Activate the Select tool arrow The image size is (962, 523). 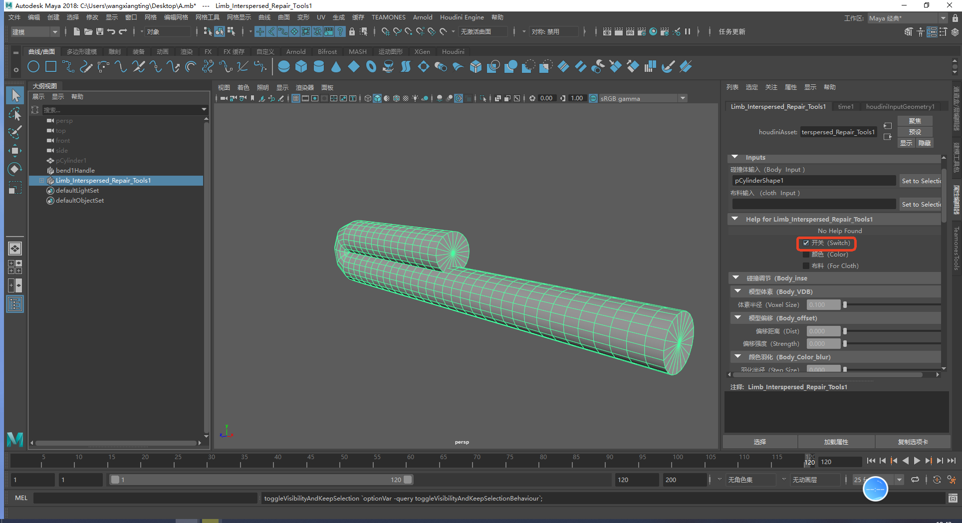(15, 95)
